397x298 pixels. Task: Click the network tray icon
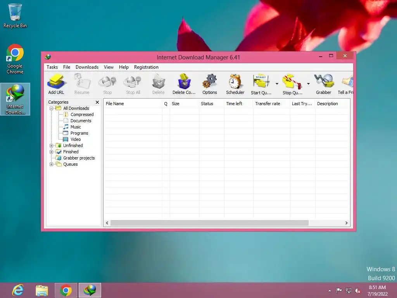(349, 290)
